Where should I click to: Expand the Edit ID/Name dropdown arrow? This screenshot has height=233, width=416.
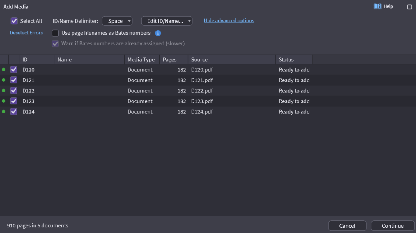189,21
